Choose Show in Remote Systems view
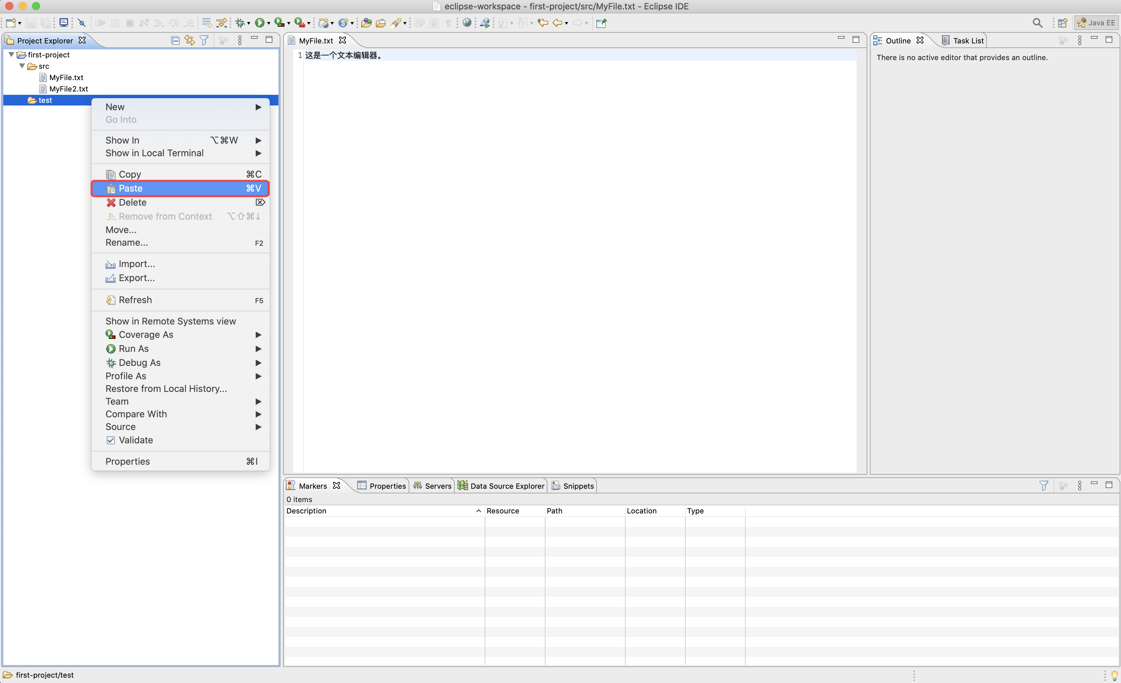Image resolution: width=1121 pixels, height=683 pixels. (x=181, y=321)
